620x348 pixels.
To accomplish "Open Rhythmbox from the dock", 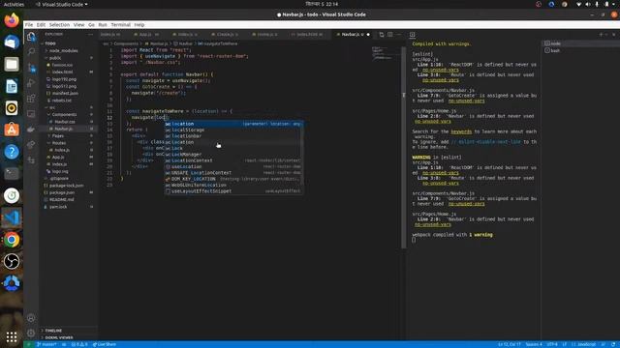I will [x=12, y=107].
